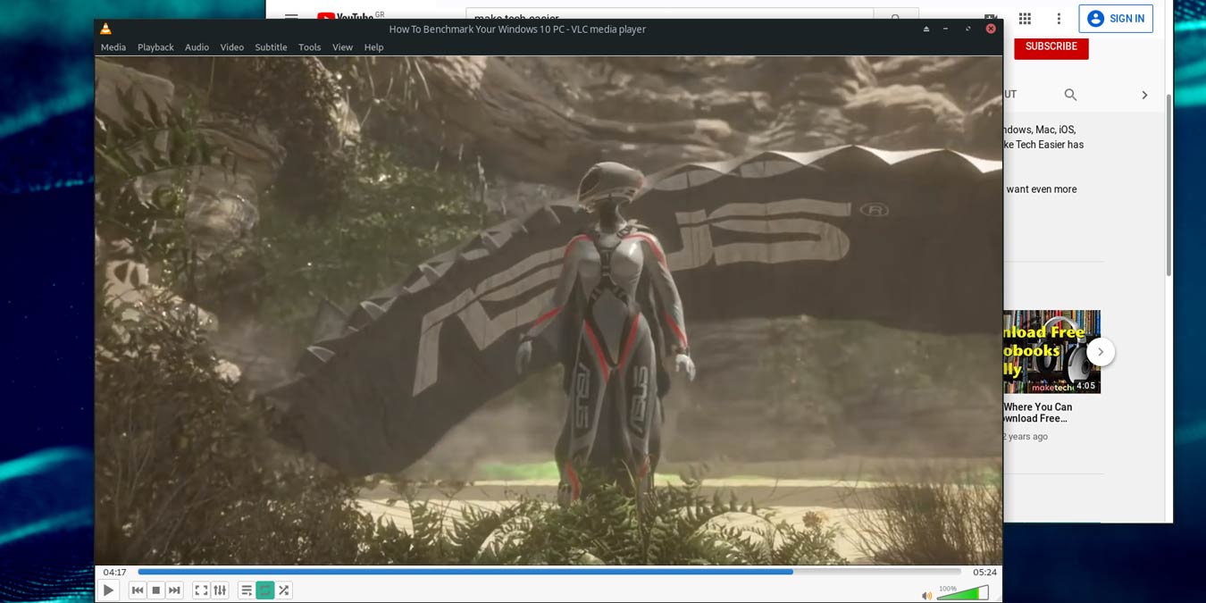Image resolution: width=1206 pixels, height=603 pixels.
Task: Open the playlist view icon in VLC
Action: coord(246,590)
